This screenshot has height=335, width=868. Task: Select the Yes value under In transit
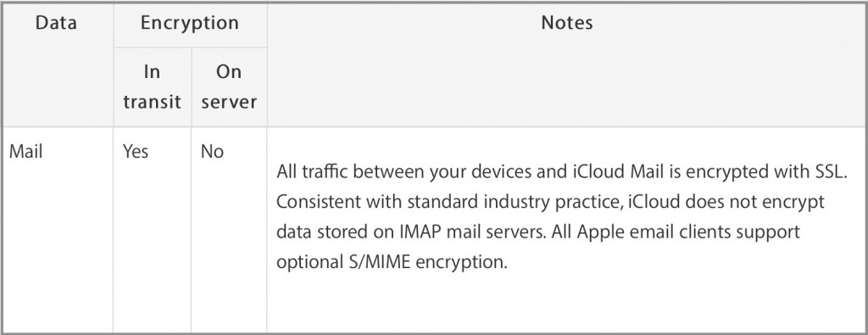[x=136, y=151]
